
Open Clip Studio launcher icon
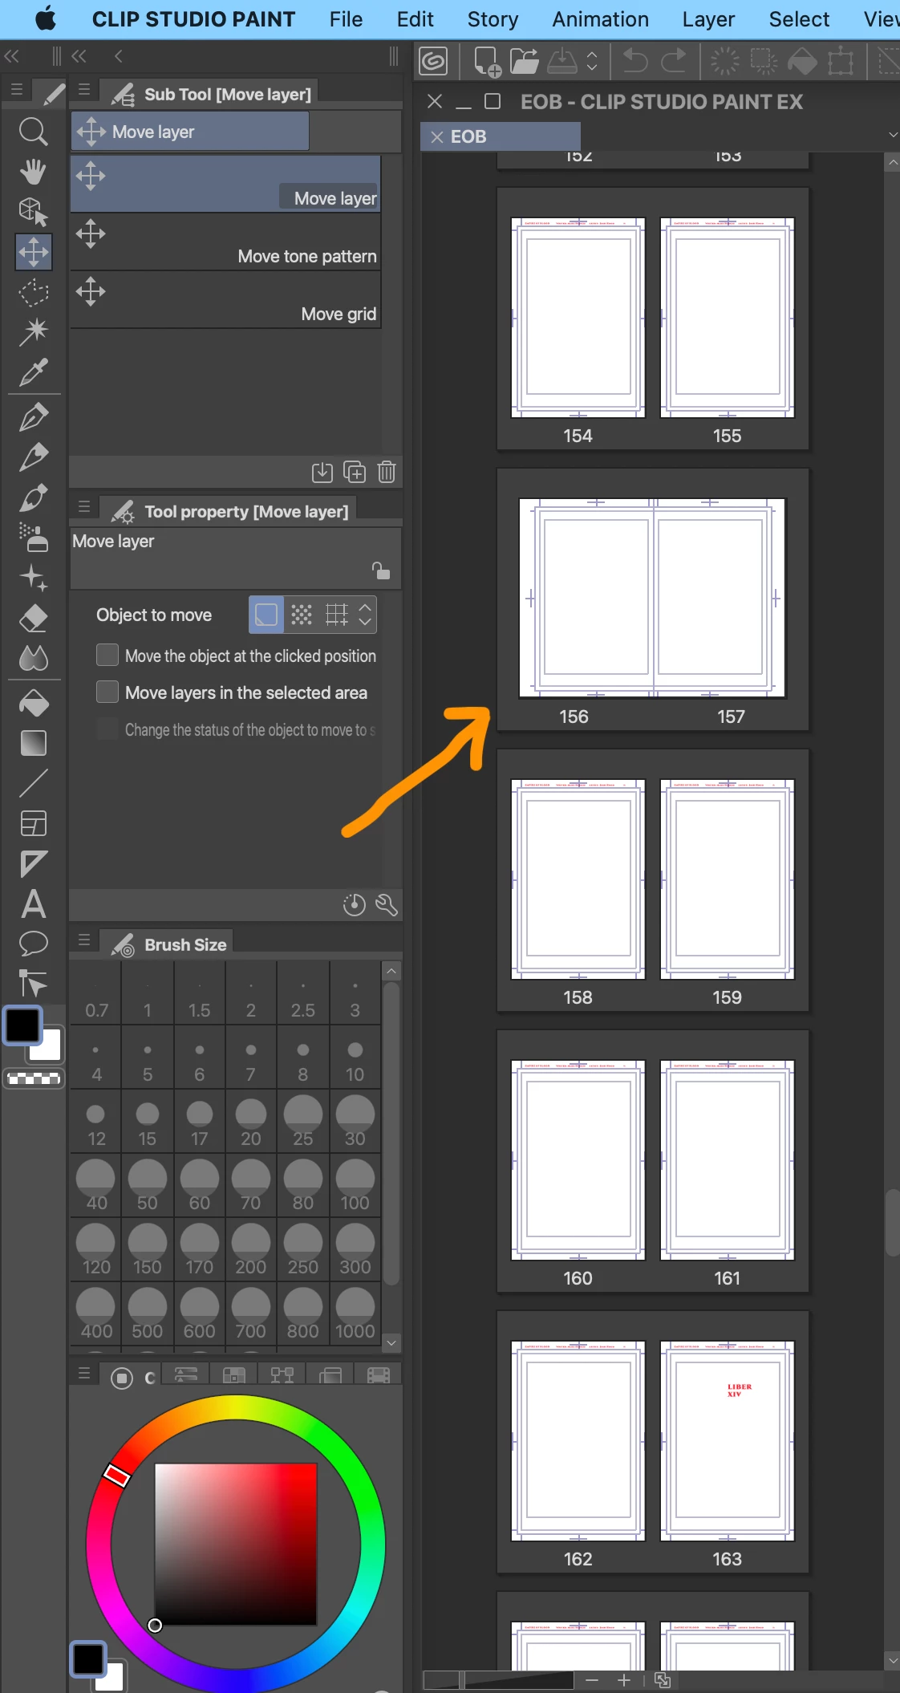pos(433,61)
